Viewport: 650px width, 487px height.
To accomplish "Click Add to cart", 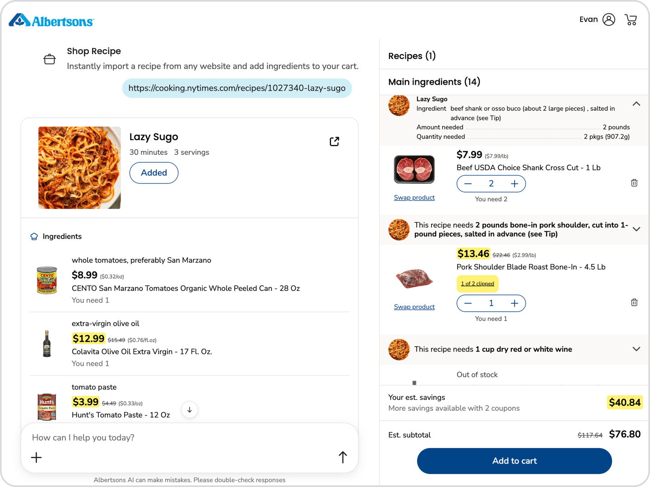I will 514,461.
